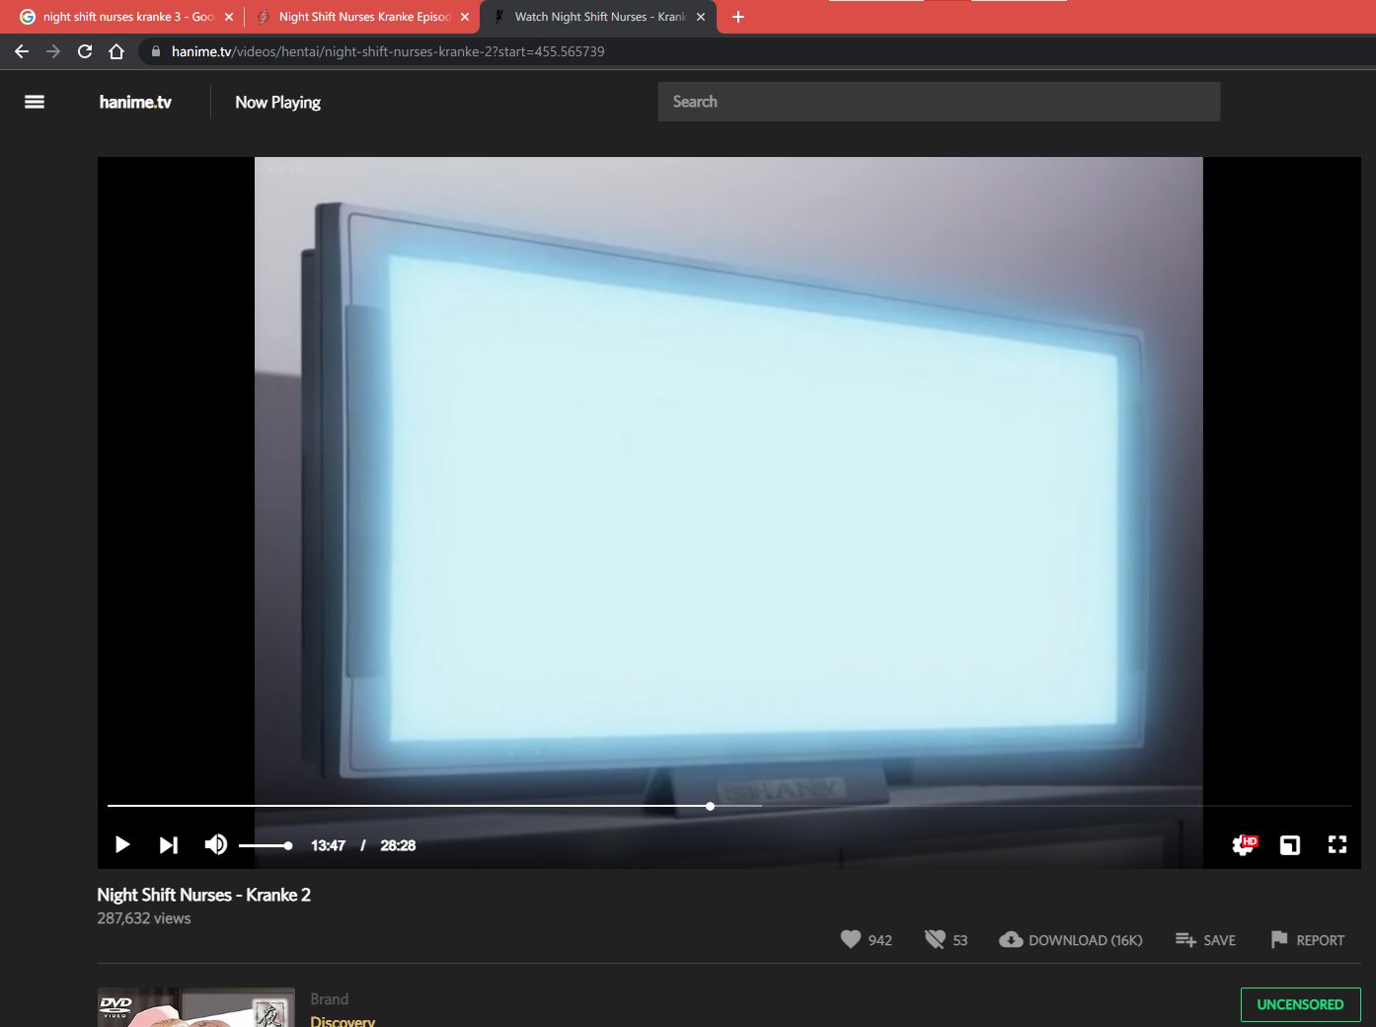Dislike the video with the broken heart icon
This screenshot has width=1376, height=1027.
[x=934, y=940]
